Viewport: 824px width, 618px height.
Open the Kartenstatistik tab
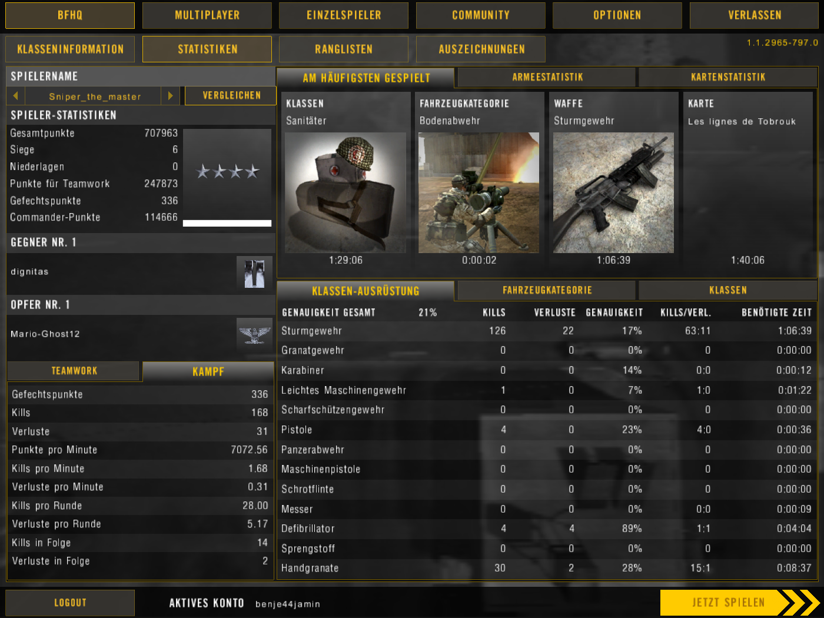click(x=727, y=77)
